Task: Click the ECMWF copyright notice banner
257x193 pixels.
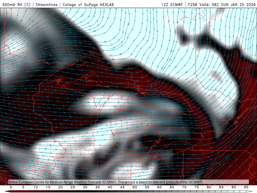Action: coord(129,182)
